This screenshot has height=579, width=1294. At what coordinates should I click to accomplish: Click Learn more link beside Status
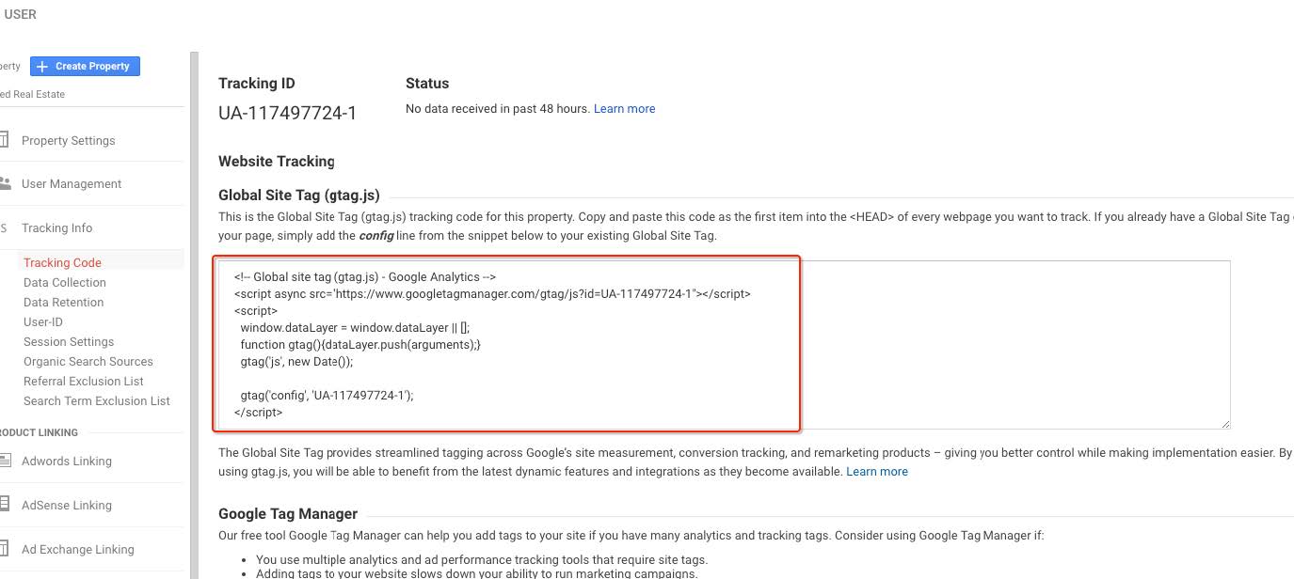tap(624, 108)
